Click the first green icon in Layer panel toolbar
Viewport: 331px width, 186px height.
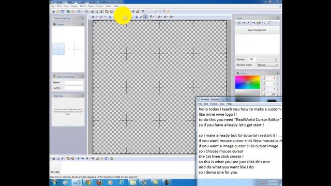click(x=239, y=23)
